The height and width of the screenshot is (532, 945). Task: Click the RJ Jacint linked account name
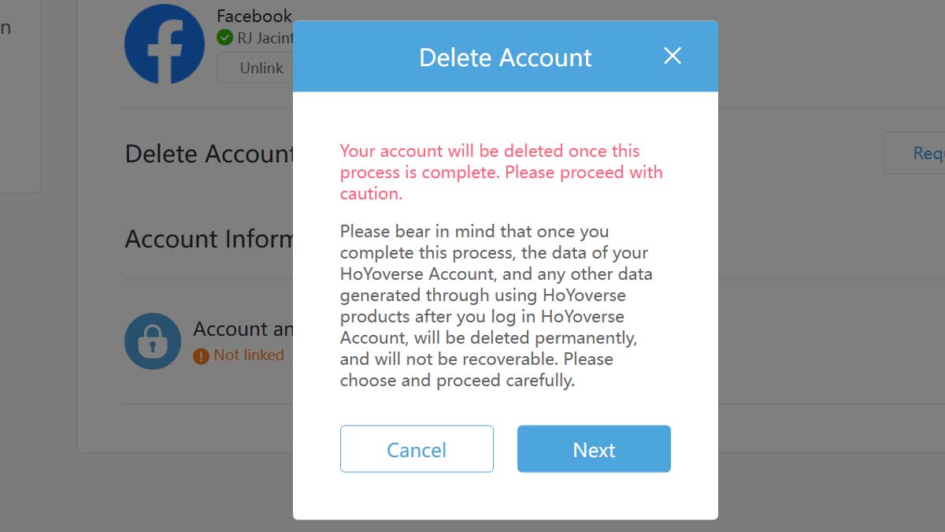[x=265, y=37]
